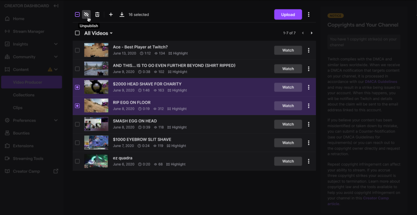Expand the Insights section chevron

coord(56,44)
